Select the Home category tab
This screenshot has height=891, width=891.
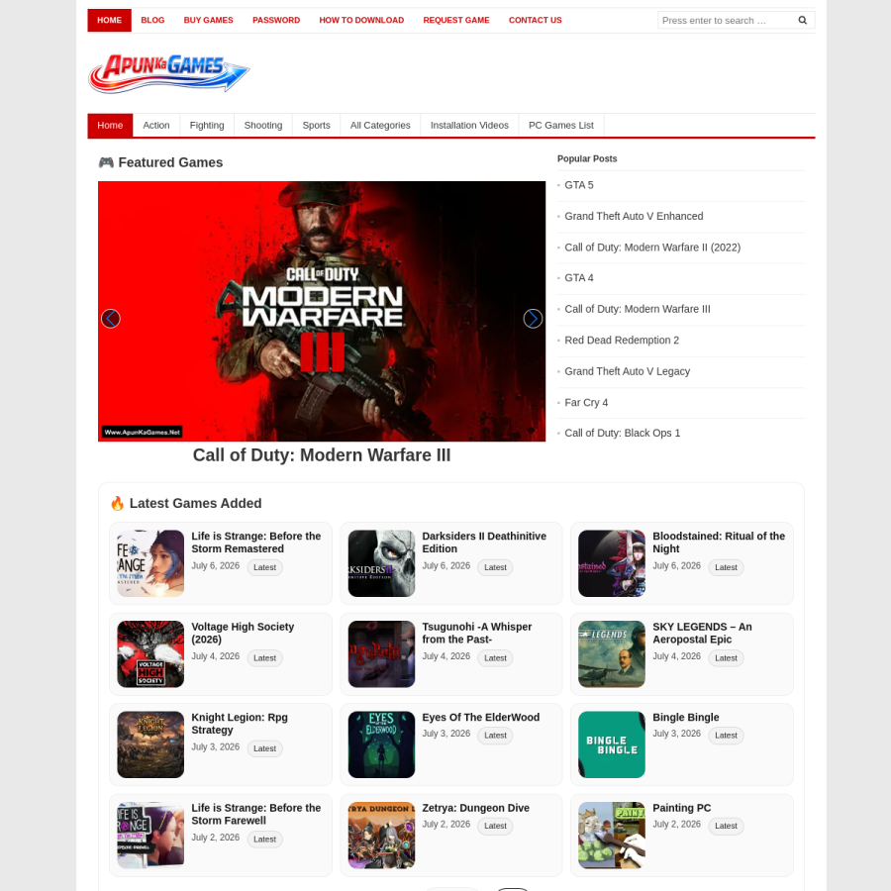pos(110,125)
